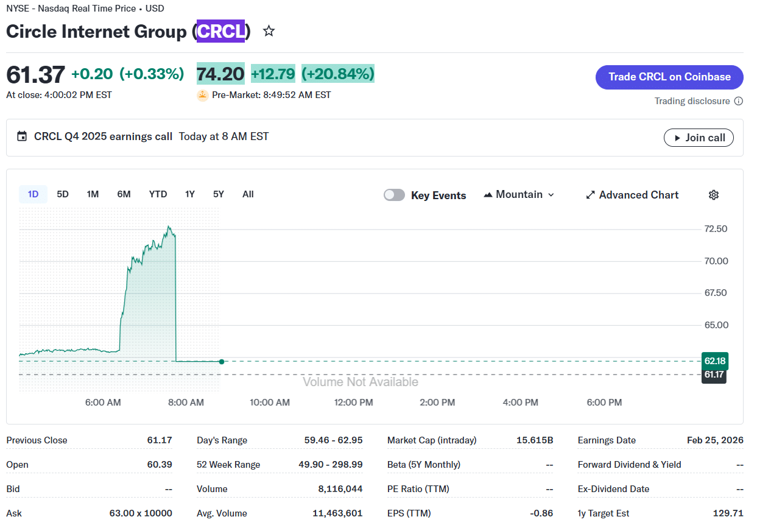Open the Advanced Chart link

638,195
